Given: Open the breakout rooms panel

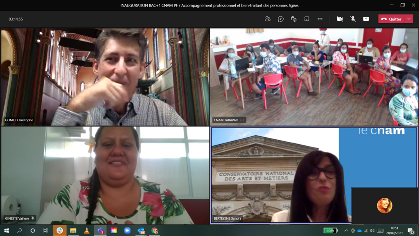Looking at the screenshot, I should point(307,19).
